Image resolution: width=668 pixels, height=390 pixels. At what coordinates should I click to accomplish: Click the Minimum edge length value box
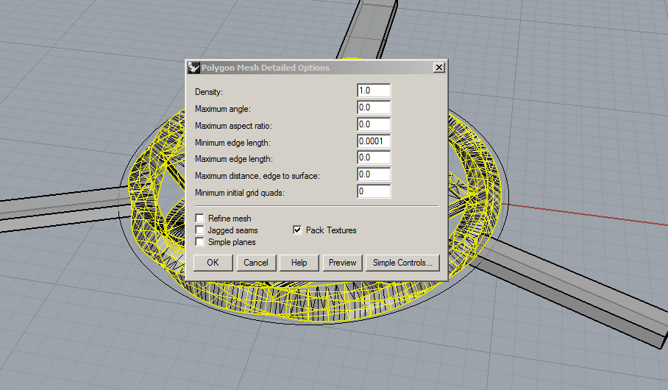click(x=373, y=141)
